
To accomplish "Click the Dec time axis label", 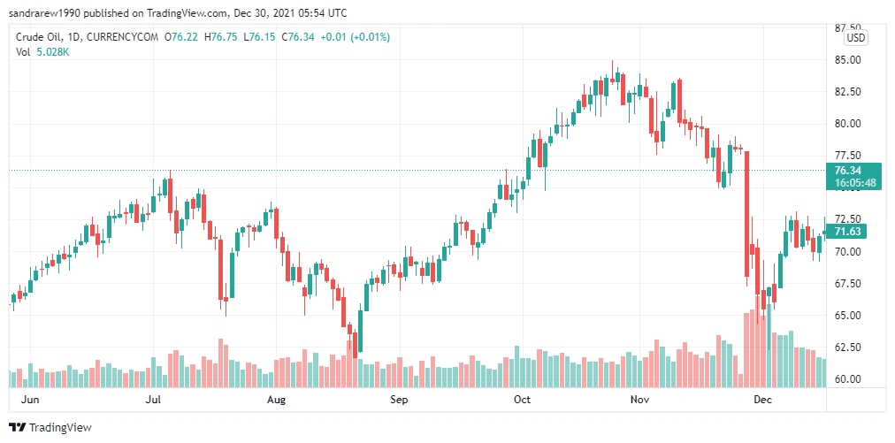I will 762,400.
